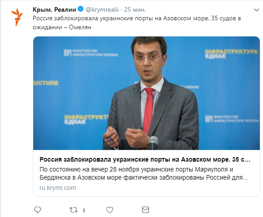Click the blue verified badge
Screen dimensions: 263x217
(x=81, y=9)
